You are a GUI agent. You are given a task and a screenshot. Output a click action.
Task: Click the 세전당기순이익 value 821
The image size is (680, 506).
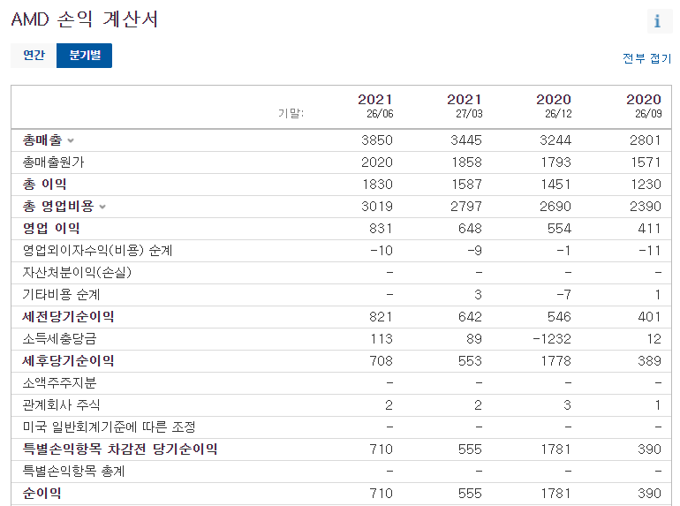pos(381,317)
